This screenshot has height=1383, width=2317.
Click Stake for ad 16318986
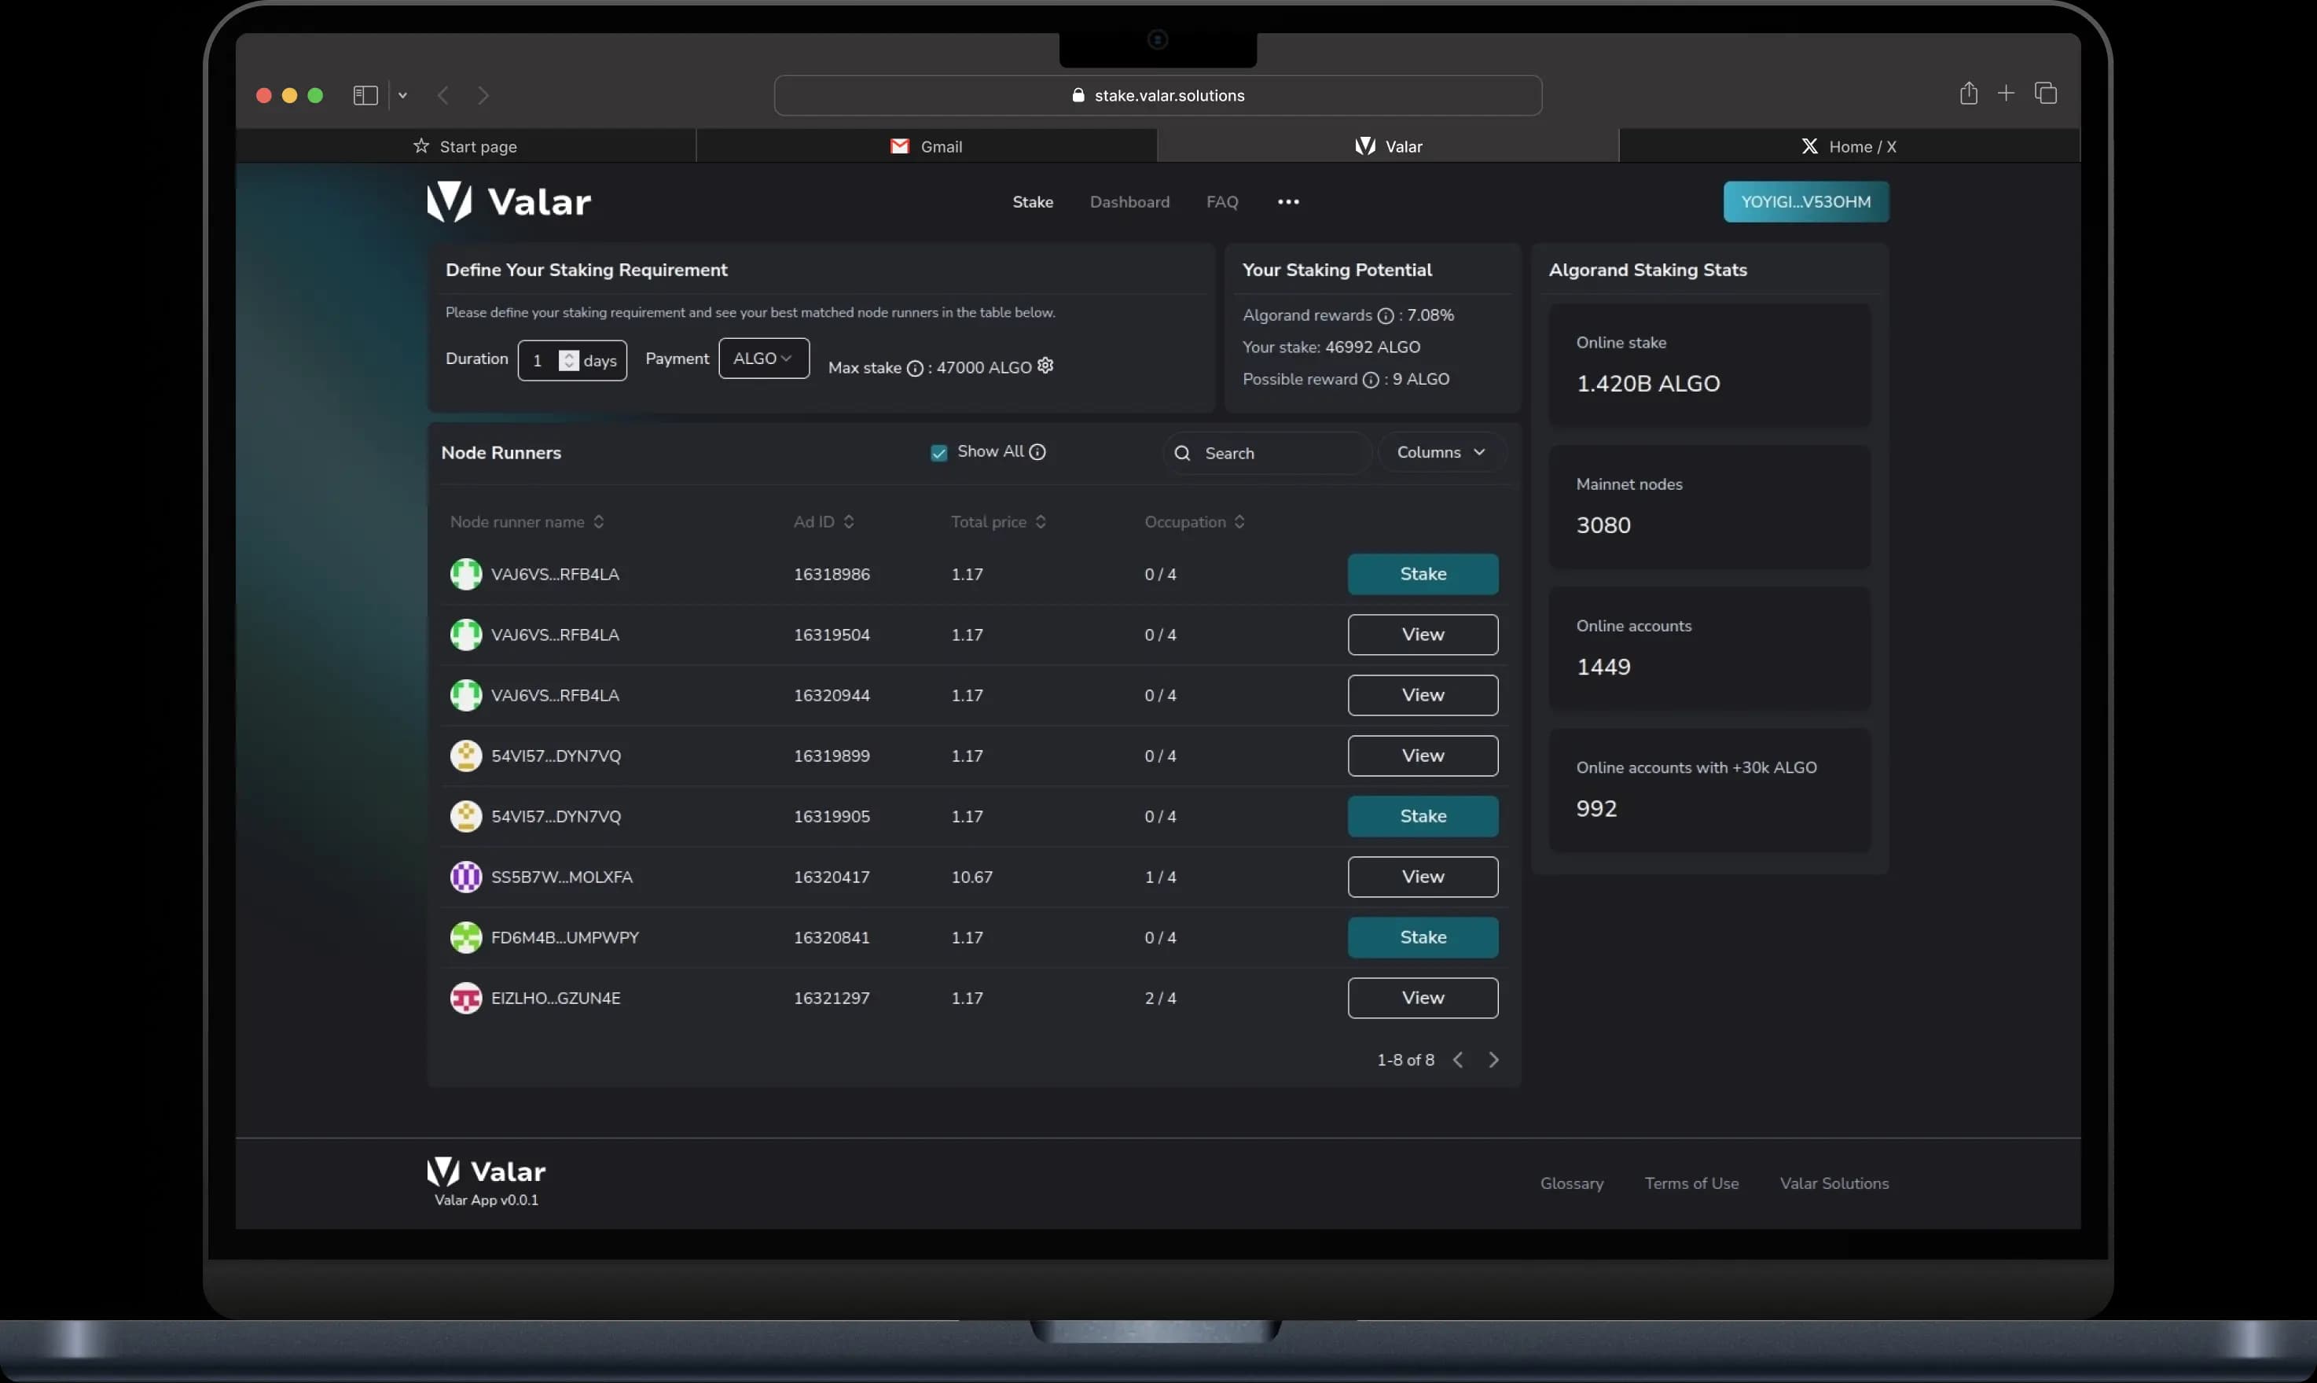coord(1423,574)
